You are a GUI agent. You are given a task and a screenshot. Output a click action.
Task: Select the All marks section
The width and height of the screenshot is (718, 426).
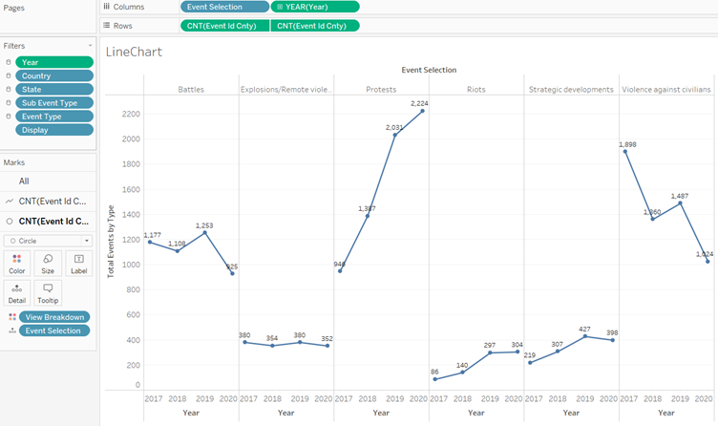[x=25, y=181]
